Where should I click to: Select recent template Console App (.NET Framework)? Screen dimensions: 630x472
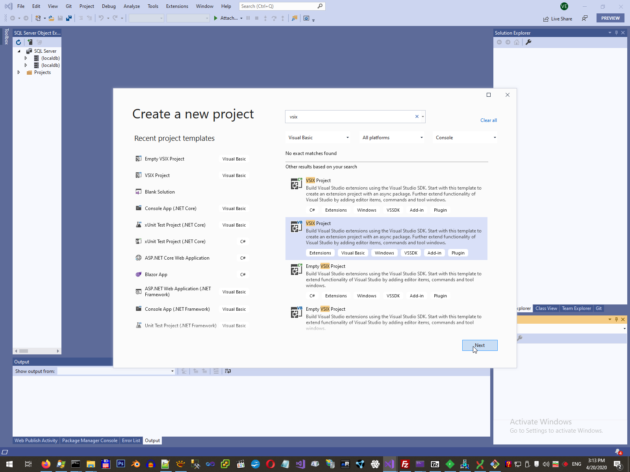[191, 309]
